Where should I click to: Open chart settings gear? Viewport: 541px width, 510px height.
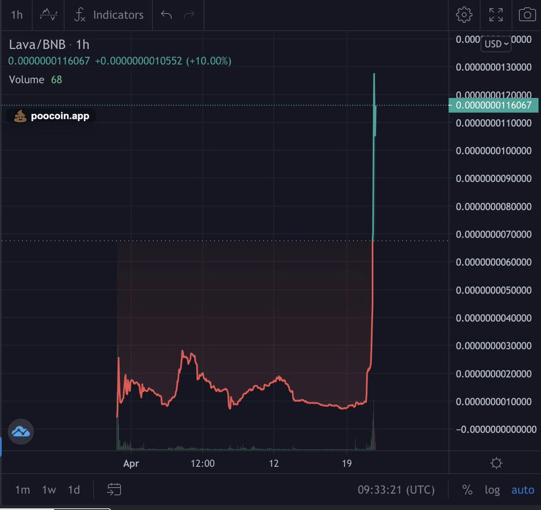tap(464, 15)
